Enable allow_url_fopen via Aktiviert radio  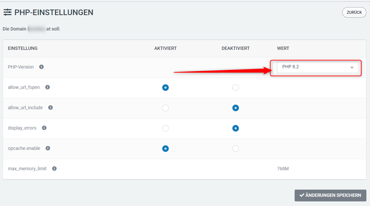point(166,88)
